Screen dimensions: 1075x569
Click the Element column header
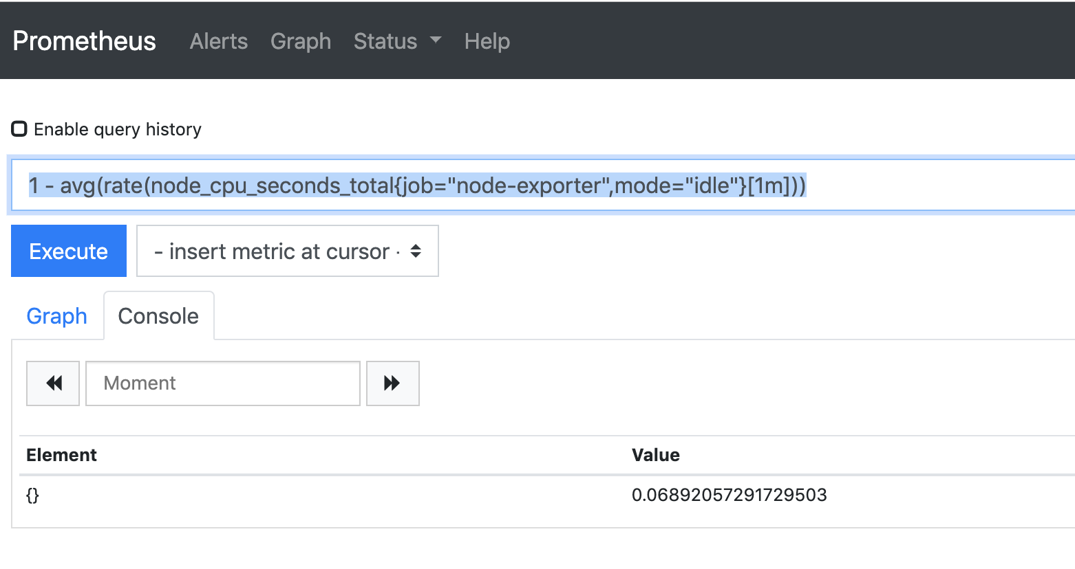(x=61, y=454)
